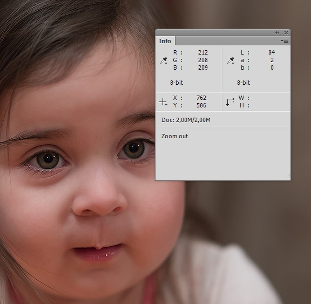
Task: Click the empty tab bar beside Info tab
Action: click(x=227, y=41)
